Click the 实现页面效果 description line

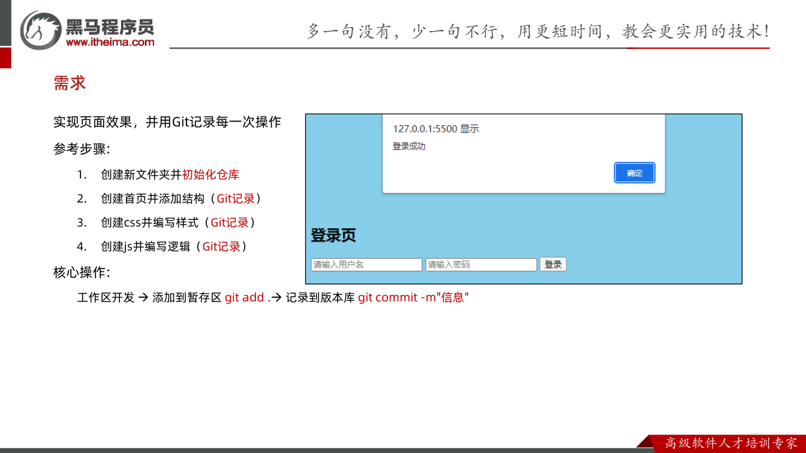pos(167,122)
